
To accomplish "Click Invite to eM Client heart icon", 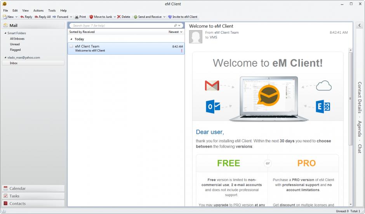I will (170, 17).
